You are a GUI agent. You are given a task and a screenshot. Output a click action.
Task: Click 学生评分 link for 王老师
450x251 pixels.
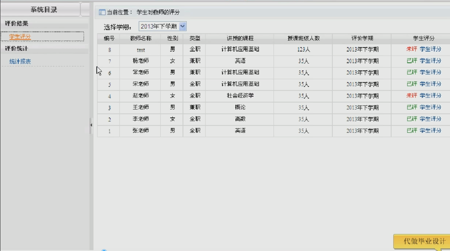coord(430,107)
